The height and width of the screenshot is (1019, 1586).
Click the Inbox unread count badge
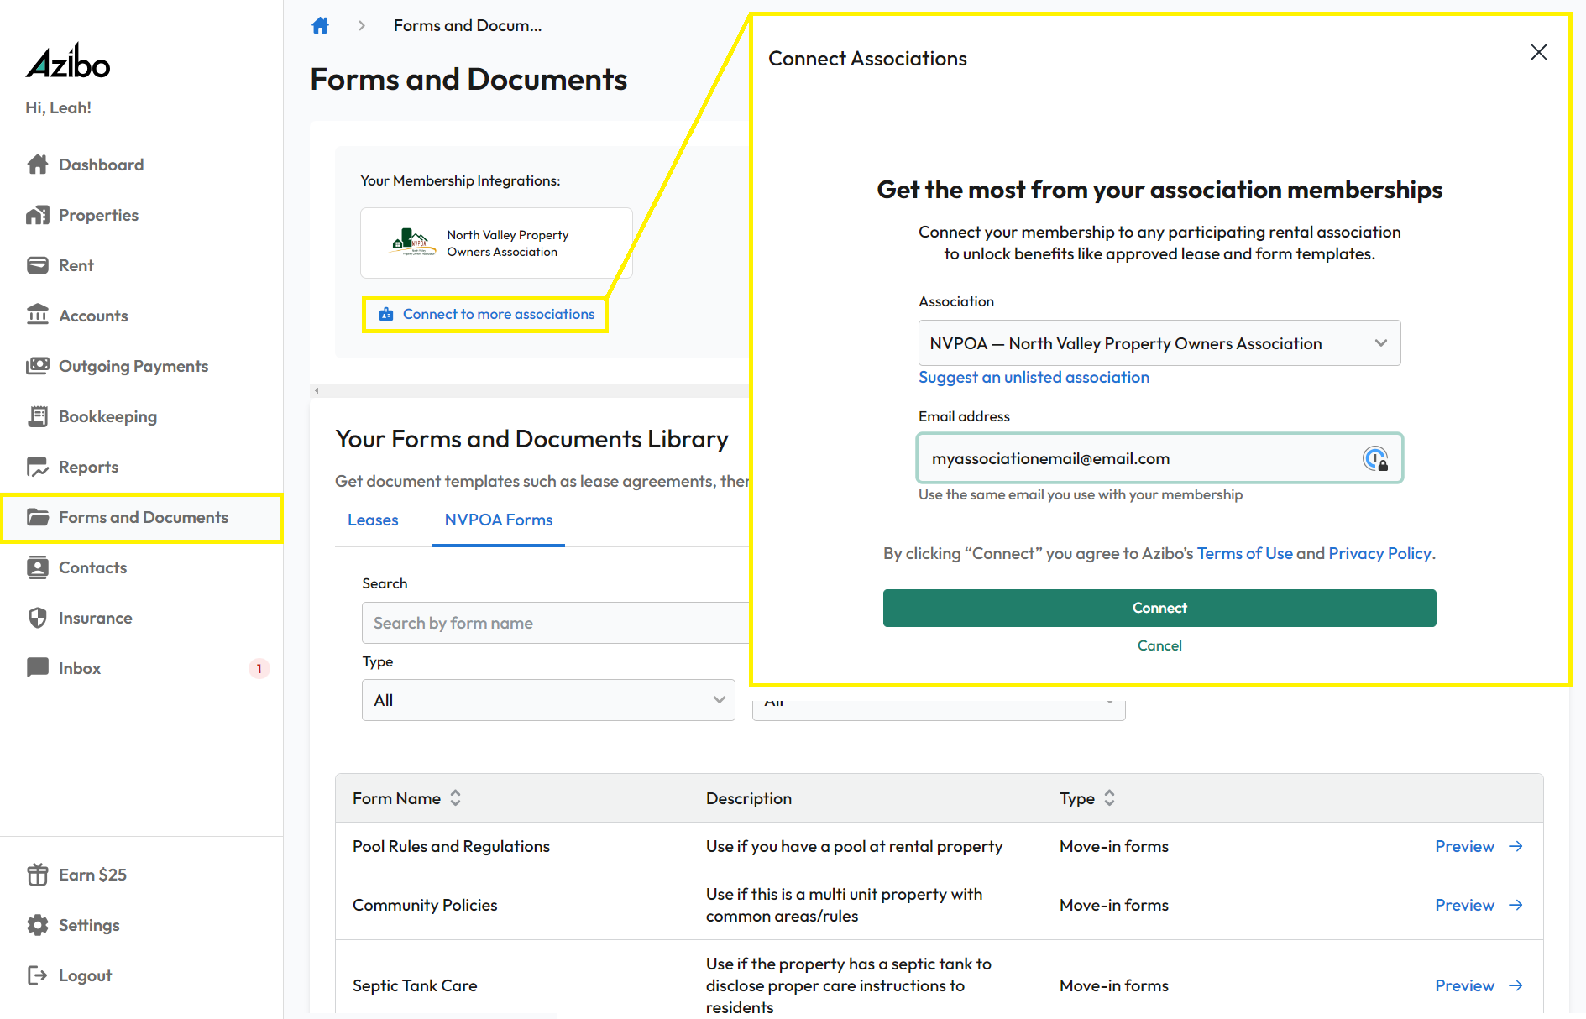click(x=259, y=668)
